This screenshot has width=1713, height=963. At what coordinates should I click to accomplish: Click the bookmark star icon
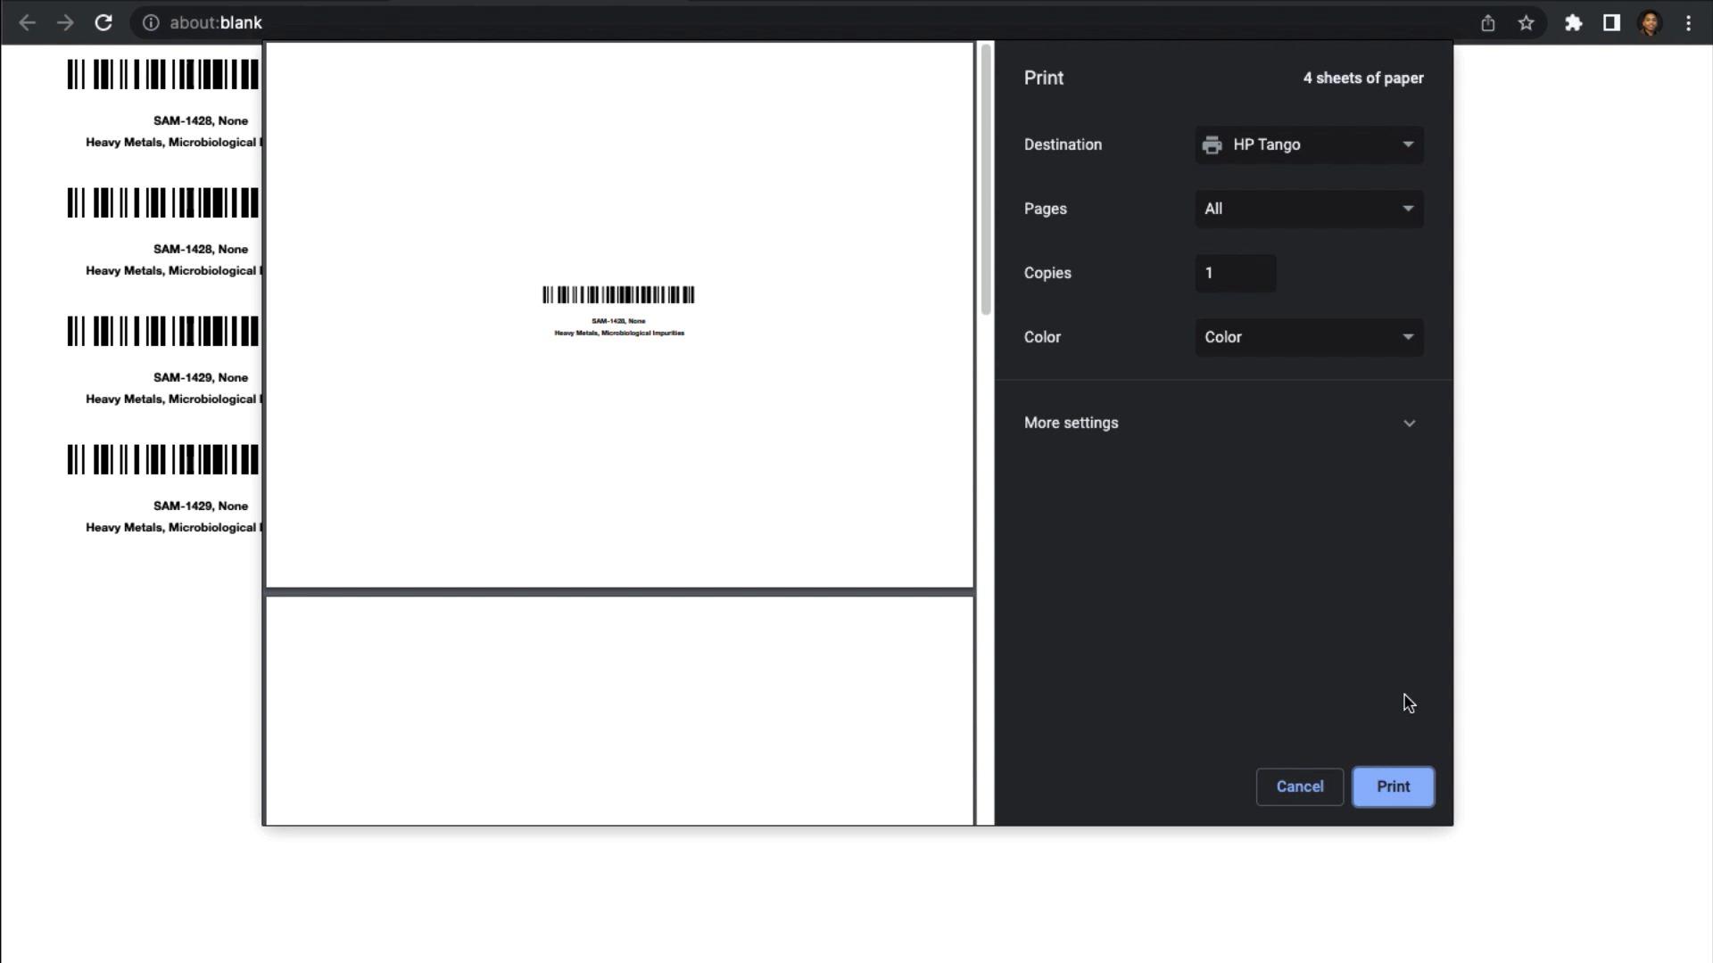pos(1526,22)
